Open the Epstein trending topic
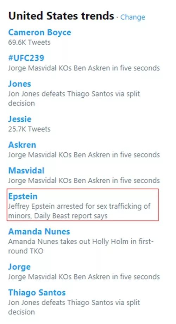The height and width of the screenshot is (324, 176). [23, 196]
